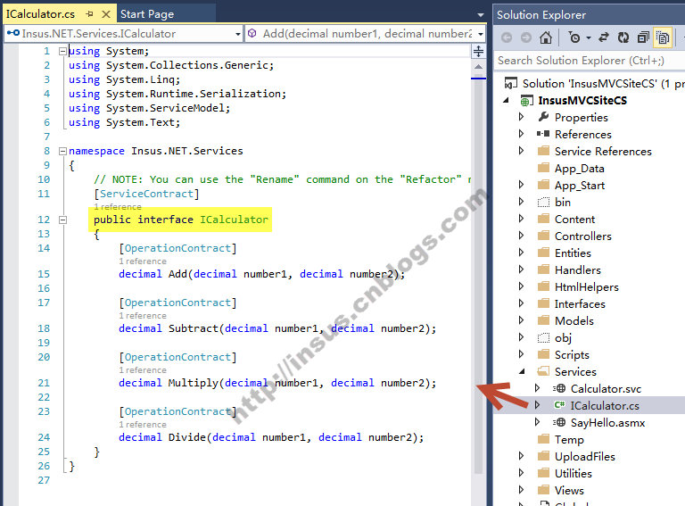Image resolution: width=685 pixels, height=506 pixels.
Task: Select the Entities folder
Action: (573, 253)
